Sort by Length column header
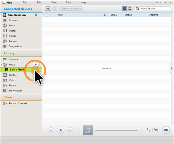Image resolution: width=174 pixels, height=143 pixels. pyautogui.click(x=114, y=15)
